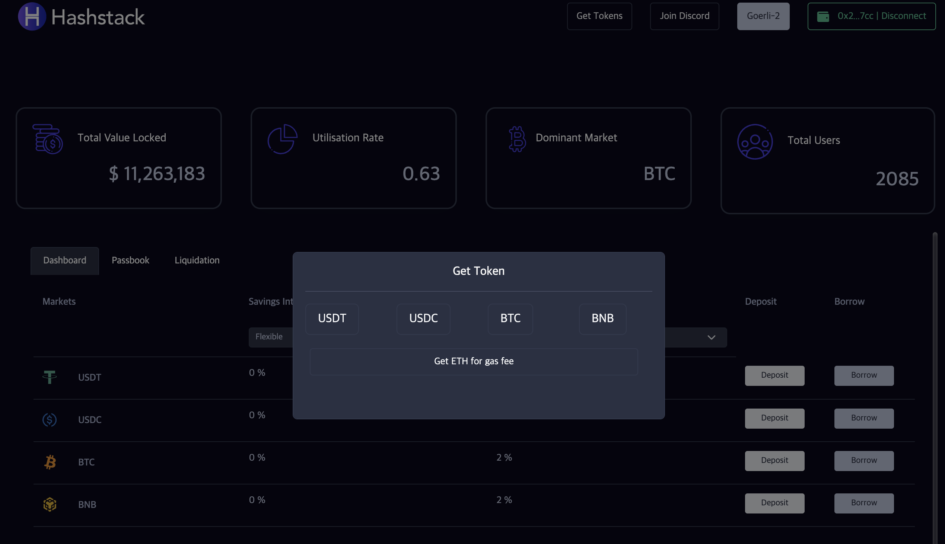Click the BTC market bitcoin icon
The width and height of the screenshot is (945, 544).
pyautogui.click(x=50, y=462)
